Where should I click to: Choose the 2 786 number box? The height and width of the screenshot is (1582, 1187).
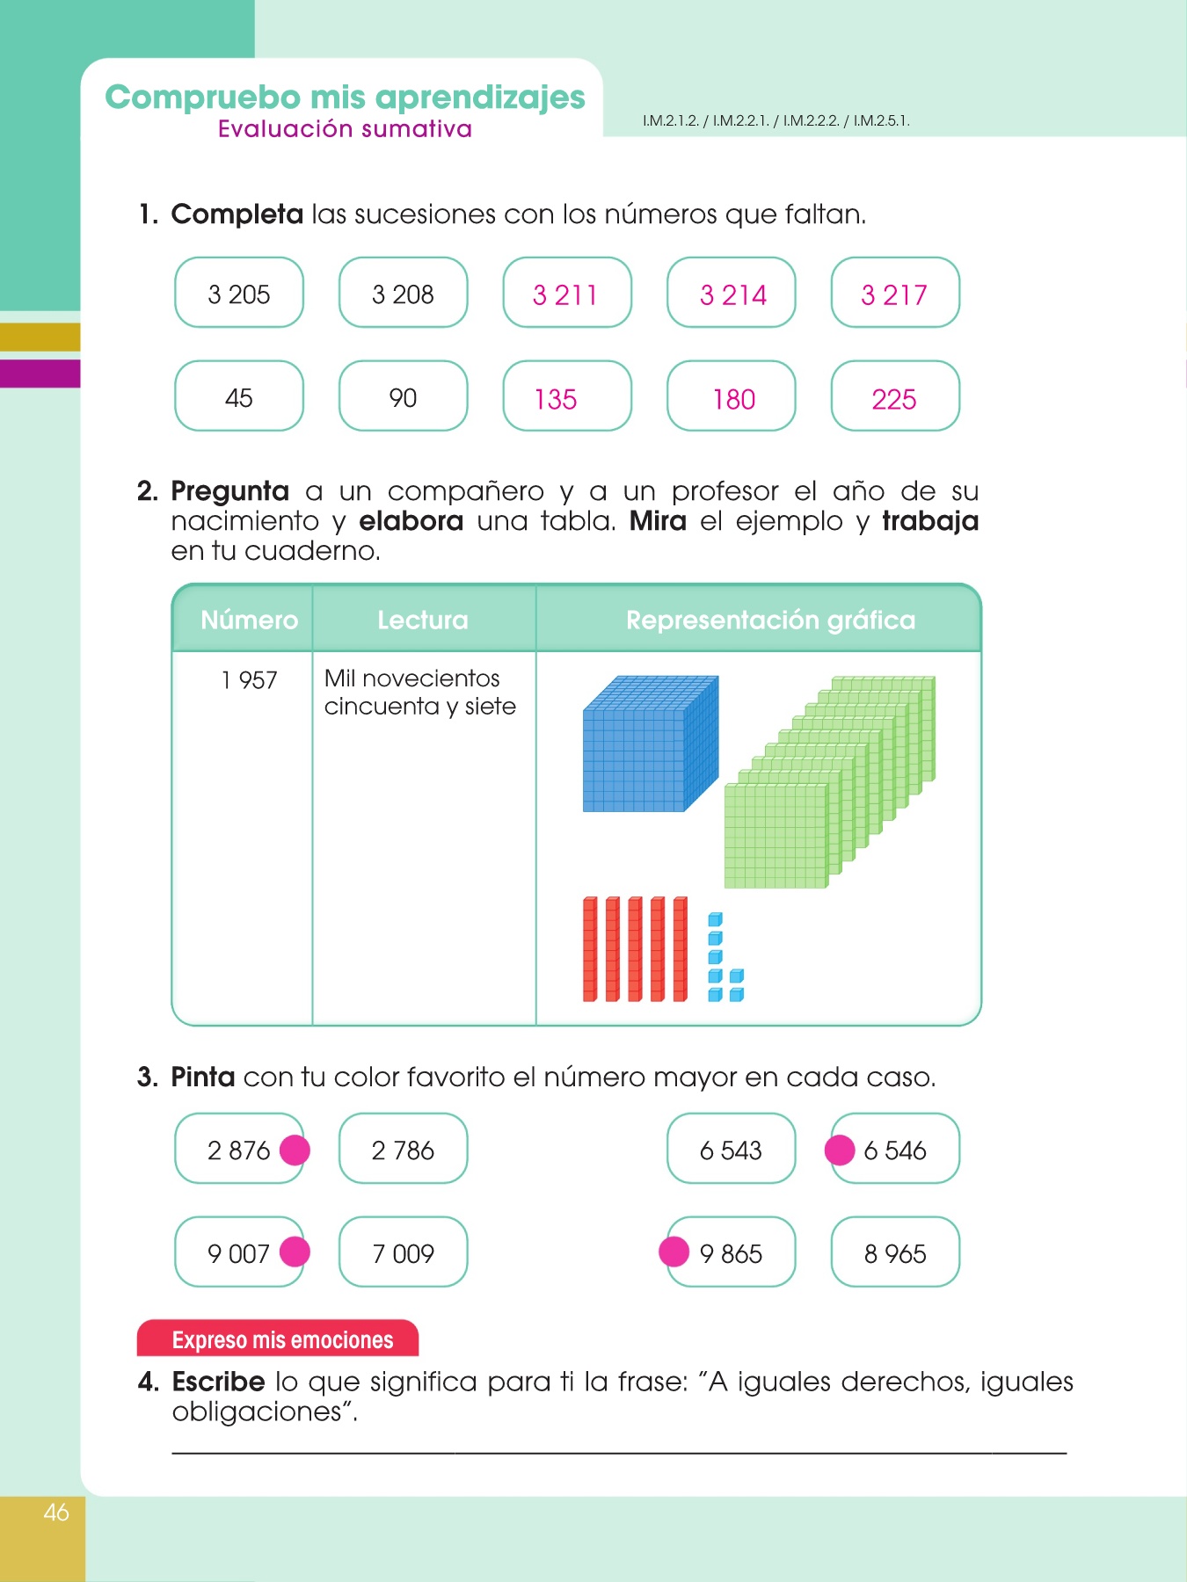[x=403, y=1150]
